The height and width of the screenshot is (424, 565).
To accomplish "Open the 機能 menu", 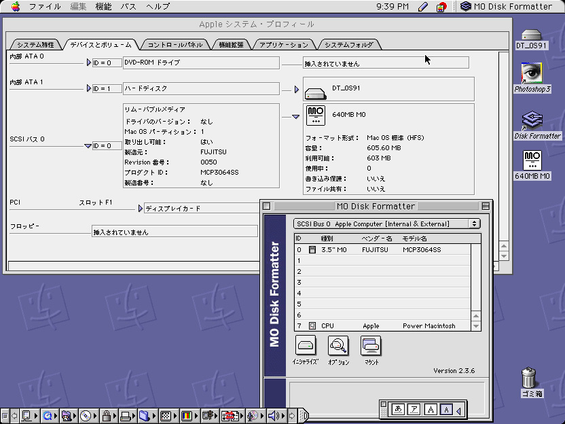I will (103, 7).
